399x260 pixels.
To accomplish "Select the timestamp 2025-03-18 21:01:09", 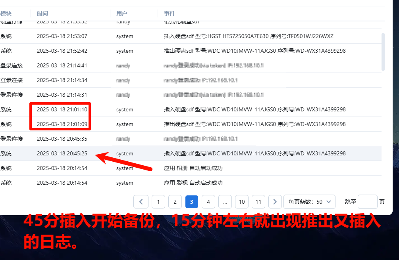I will click(x=62, y=124).
